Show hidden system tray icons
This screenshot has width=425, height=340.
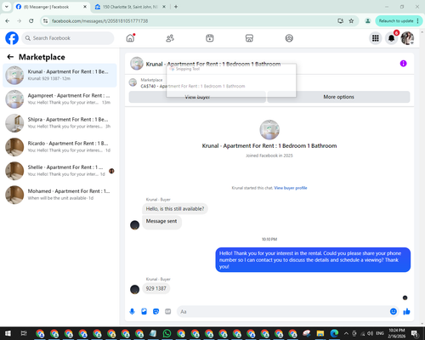click(346, 333)
